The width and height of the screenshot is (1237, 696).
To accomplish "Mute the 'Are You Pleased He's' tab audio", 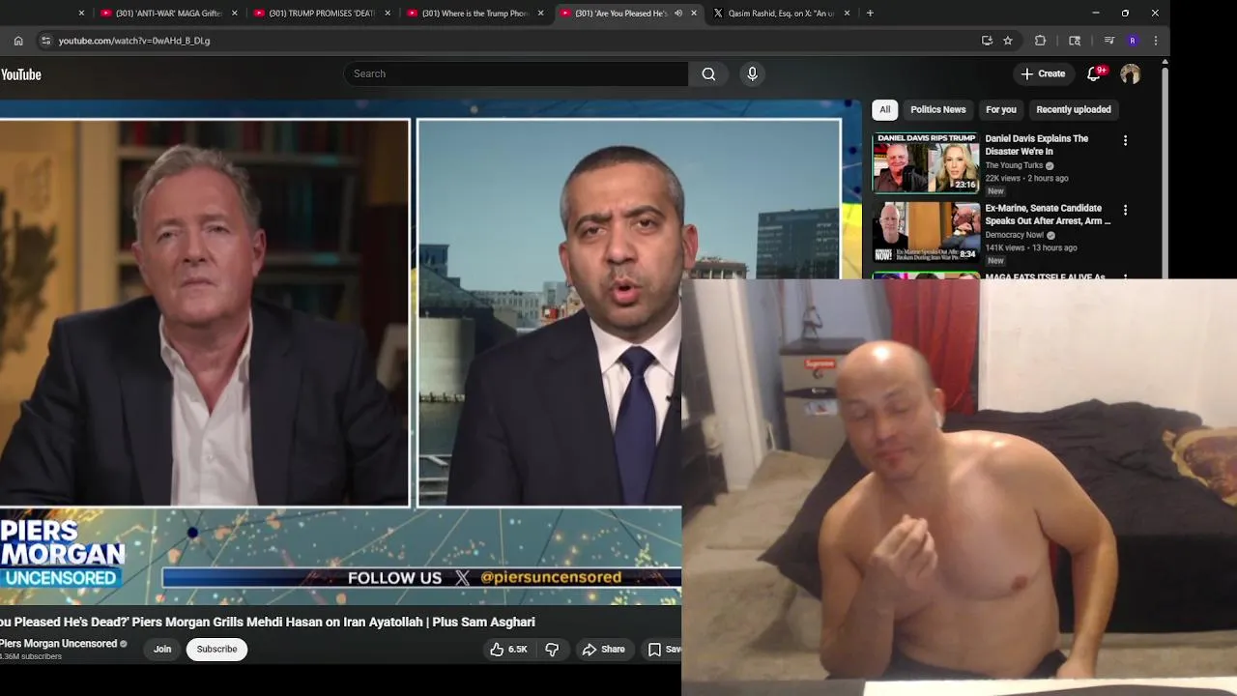I will (x=677, y=14).
